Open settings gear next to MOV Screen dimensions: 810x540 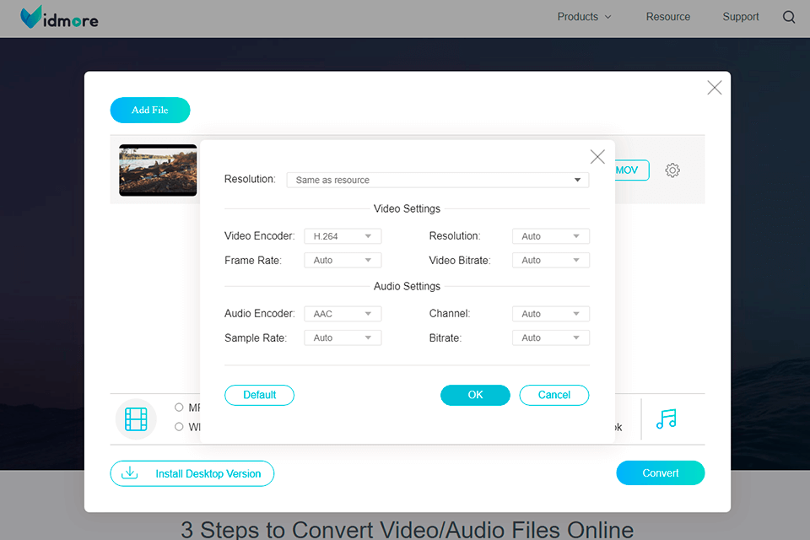(x=672, y=170)
